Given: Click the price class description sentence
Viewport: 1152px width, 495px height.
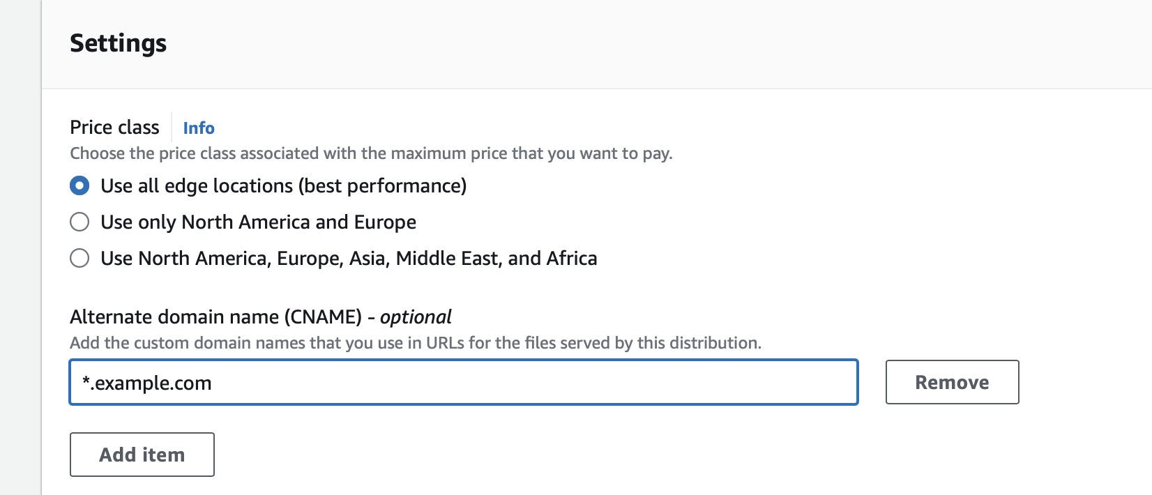Looking at the screenshot, I should pyautogui.click(x=371, y=153).
